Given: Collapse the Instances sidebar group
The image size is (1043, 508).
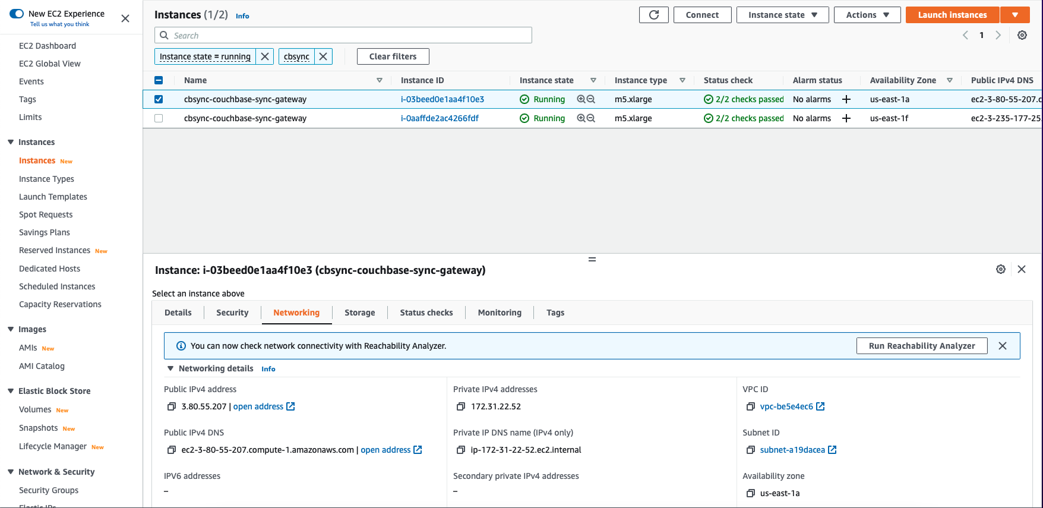Looking at the screenshot, I should click(11, 142).
